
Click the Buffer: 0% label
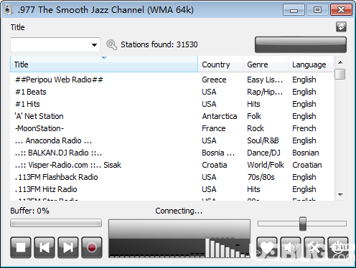coord(29,211)
